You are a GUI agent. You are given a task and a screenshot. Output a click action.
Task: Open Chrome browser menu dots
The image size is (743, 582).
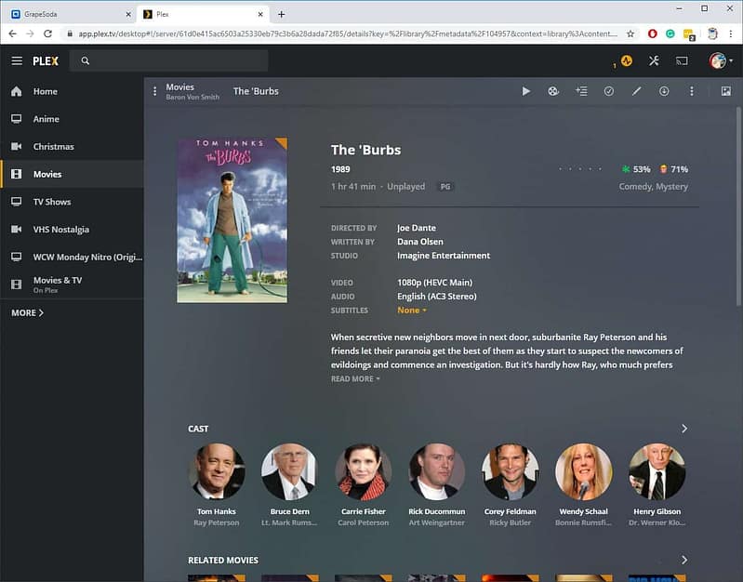(x=731, y=33)
